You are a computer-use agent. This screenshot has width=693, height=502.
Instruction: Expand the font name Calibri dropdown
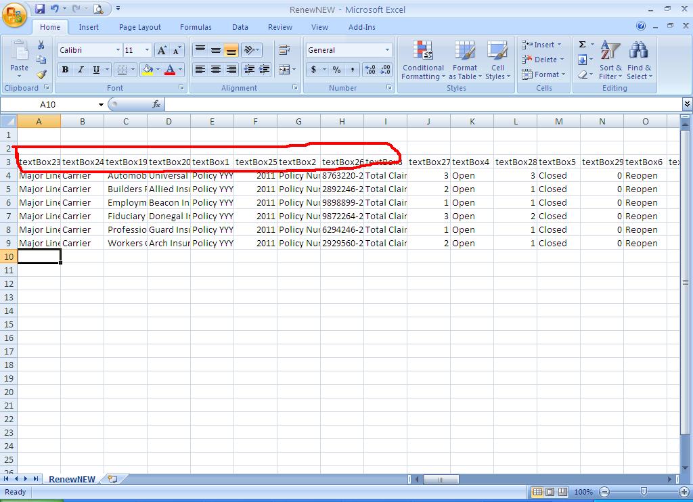click(x=118, y=50)
